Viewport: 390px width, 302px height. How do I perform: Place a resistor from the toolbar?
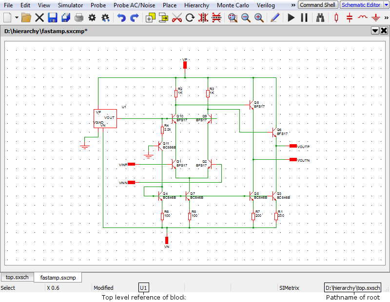point(336,18)
